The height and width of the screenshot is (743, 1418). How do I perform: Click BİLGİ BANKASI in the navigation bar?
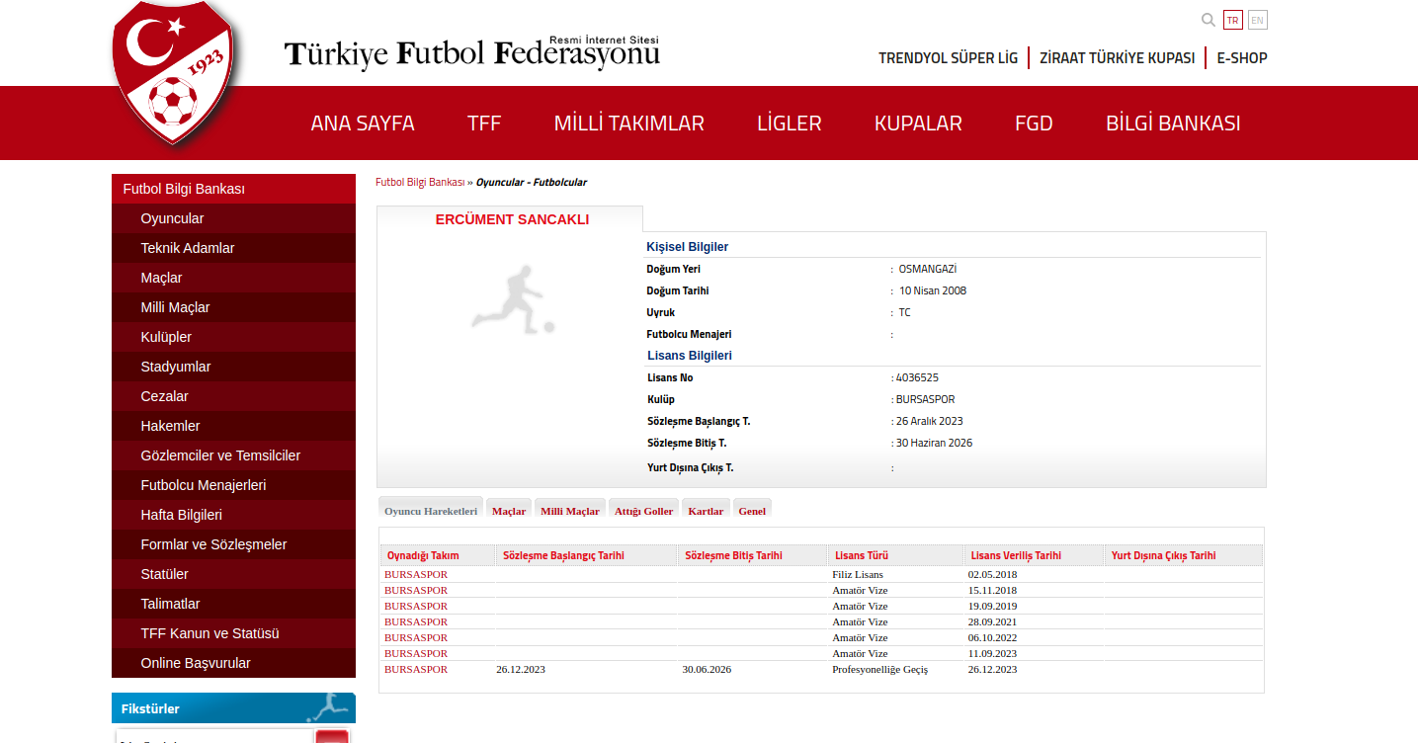coord(1172,124)
